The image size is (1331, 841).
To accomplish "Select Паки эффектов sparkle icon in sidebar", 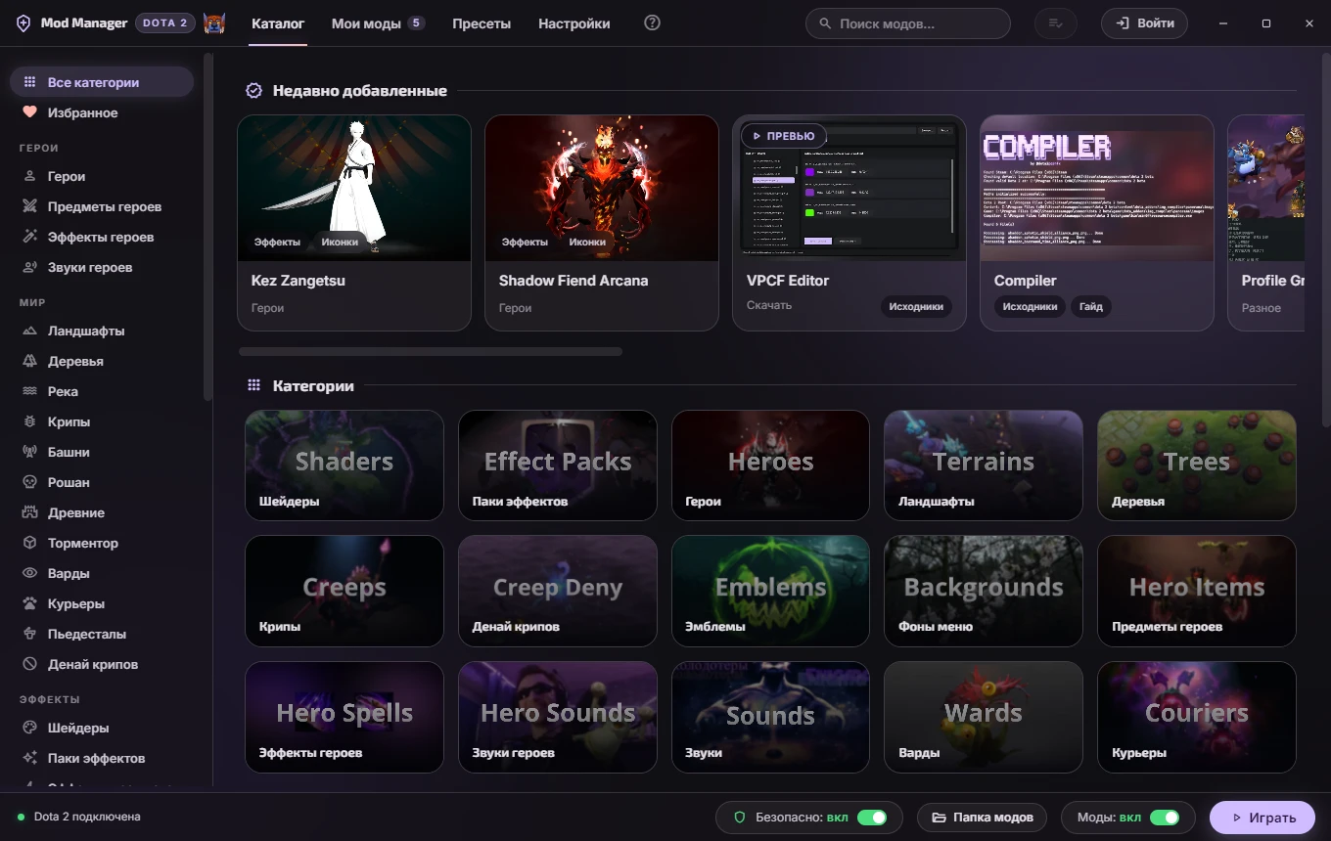I will (29, 758).
